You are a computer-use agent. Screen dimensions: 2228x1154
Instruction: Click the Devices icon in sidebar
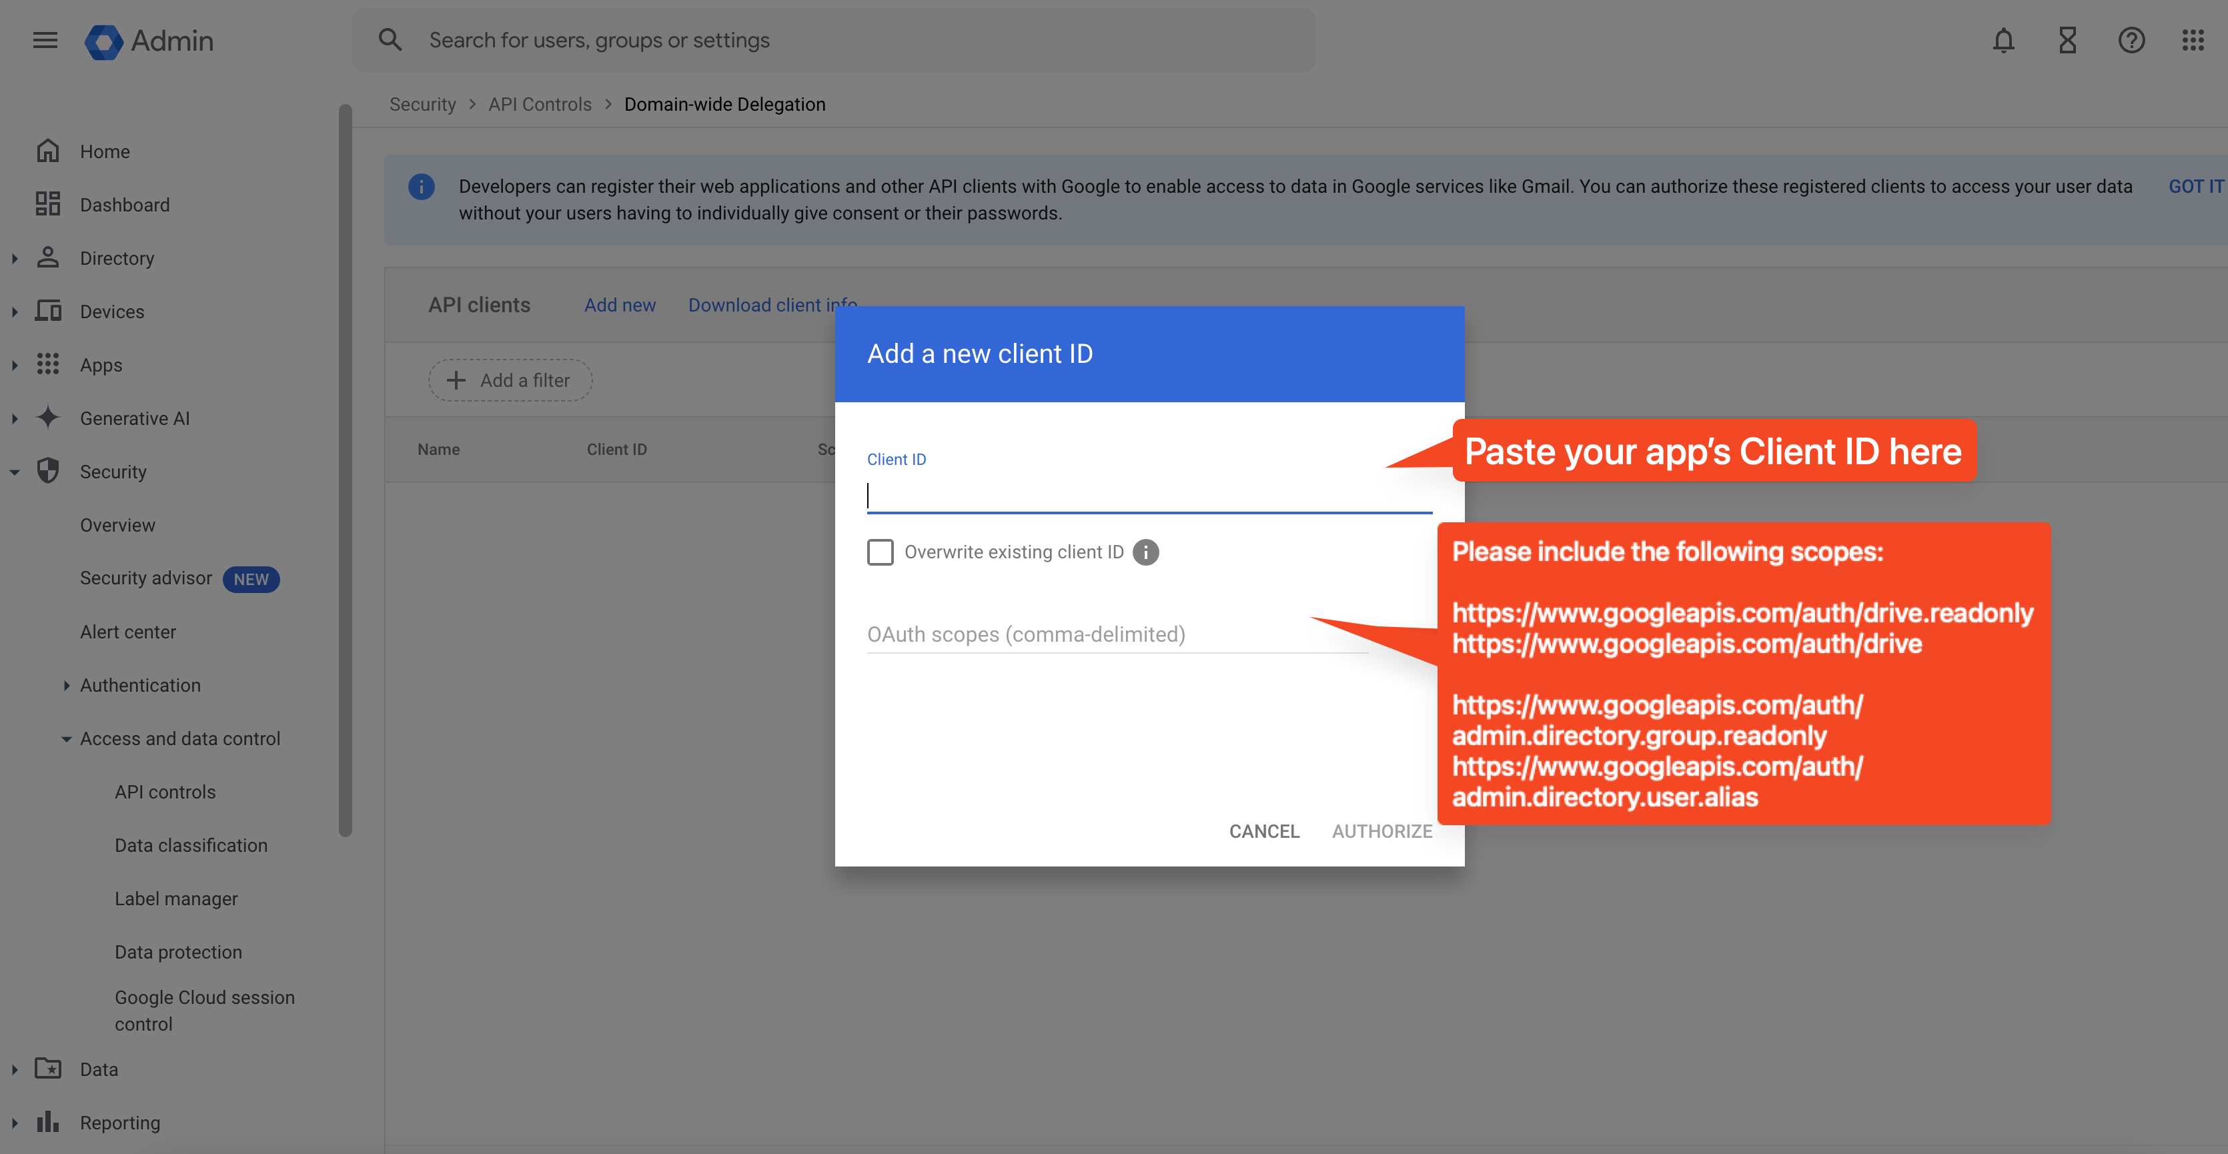click(x=49, y=312)
